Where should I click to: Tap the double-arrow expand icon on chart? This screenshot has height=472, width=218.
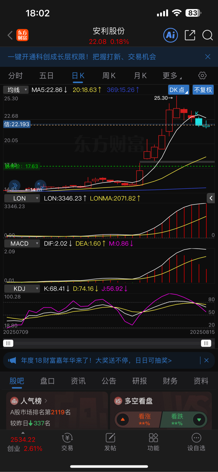tap(14, 185)
